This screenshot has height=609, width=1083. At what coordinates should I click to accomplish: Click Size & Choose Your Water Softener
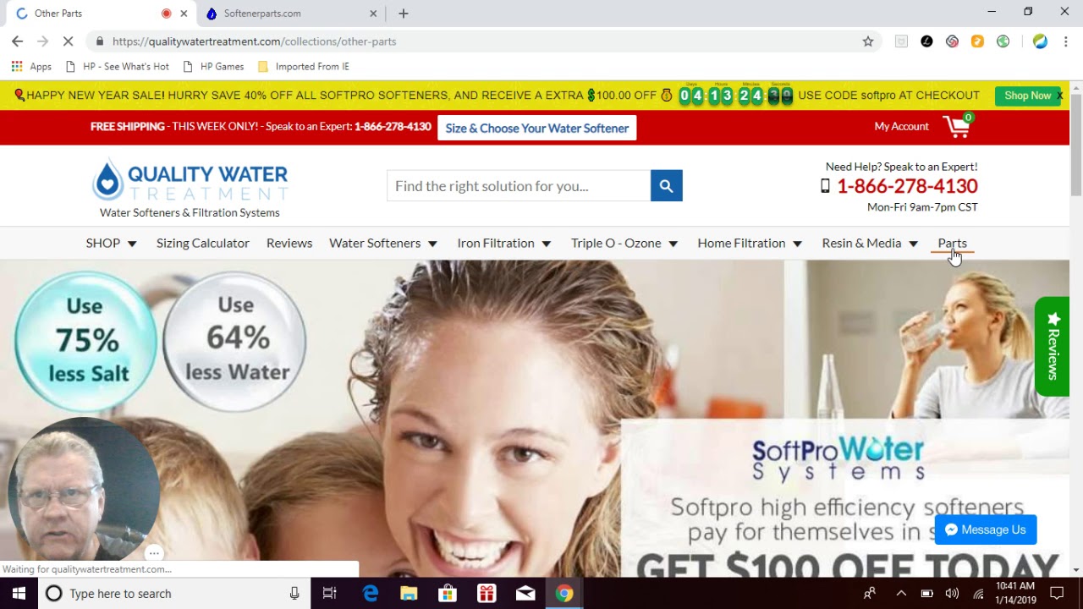(537, 128)
